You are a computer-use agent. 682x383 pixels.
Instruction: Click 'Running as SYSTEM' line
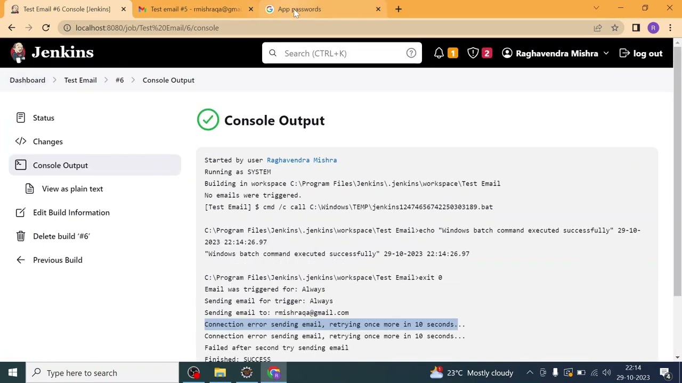coord(238,172)
